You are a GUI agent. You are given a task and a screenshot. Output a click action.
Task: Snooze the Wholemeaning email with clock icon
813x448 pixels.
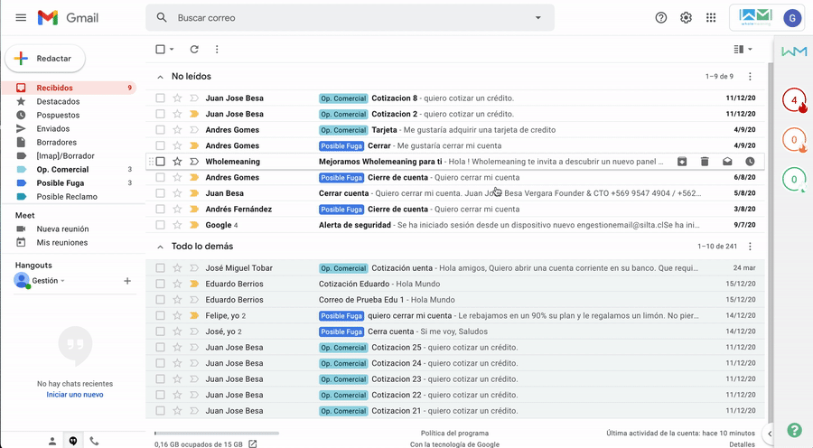click(750, 162)
